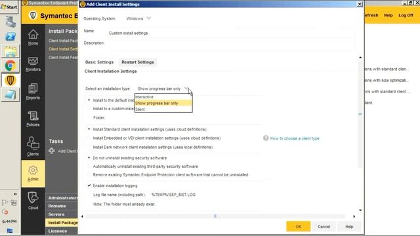The width and height of the screenshot is (420, 236).
Task: Click the scroll right arrow in dialog
Action: (354, 216)
